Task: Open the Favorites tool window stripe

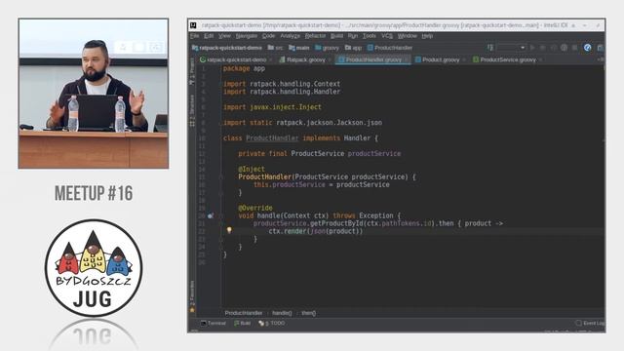Action: click(x=192, y=296)
